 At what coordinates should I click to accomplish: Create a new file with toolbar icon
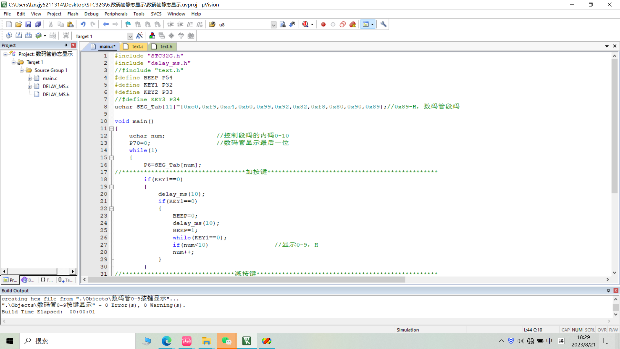coord(9,24)
